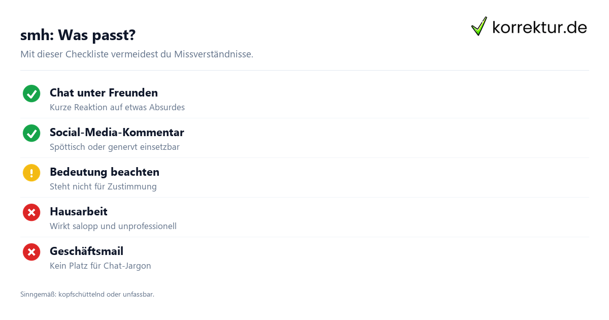The width and height of the screenshot is (609, 320).
Task: Click the green check icon beside Chat unter Freunden
Action: point(31,93)
